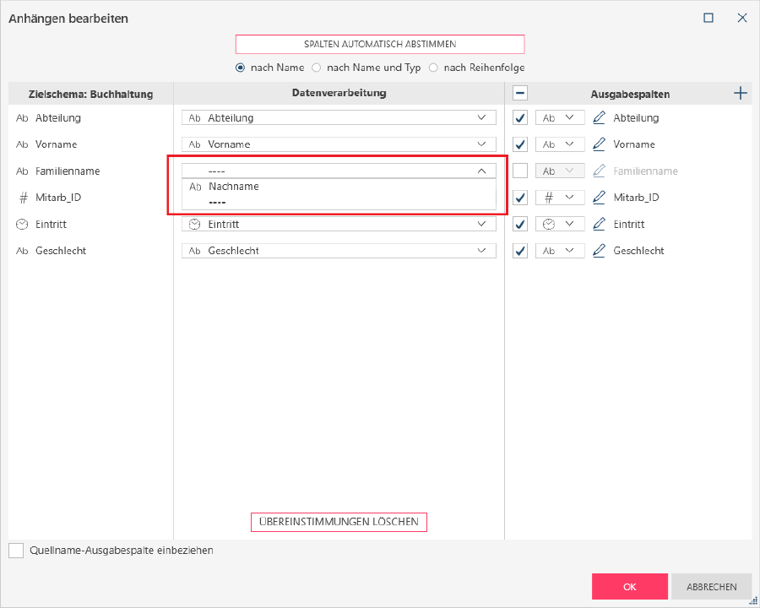Screen dimensions: 760x608
Task: Click Übereinstimmungen löschen button
Action: (x=339, y=522)
